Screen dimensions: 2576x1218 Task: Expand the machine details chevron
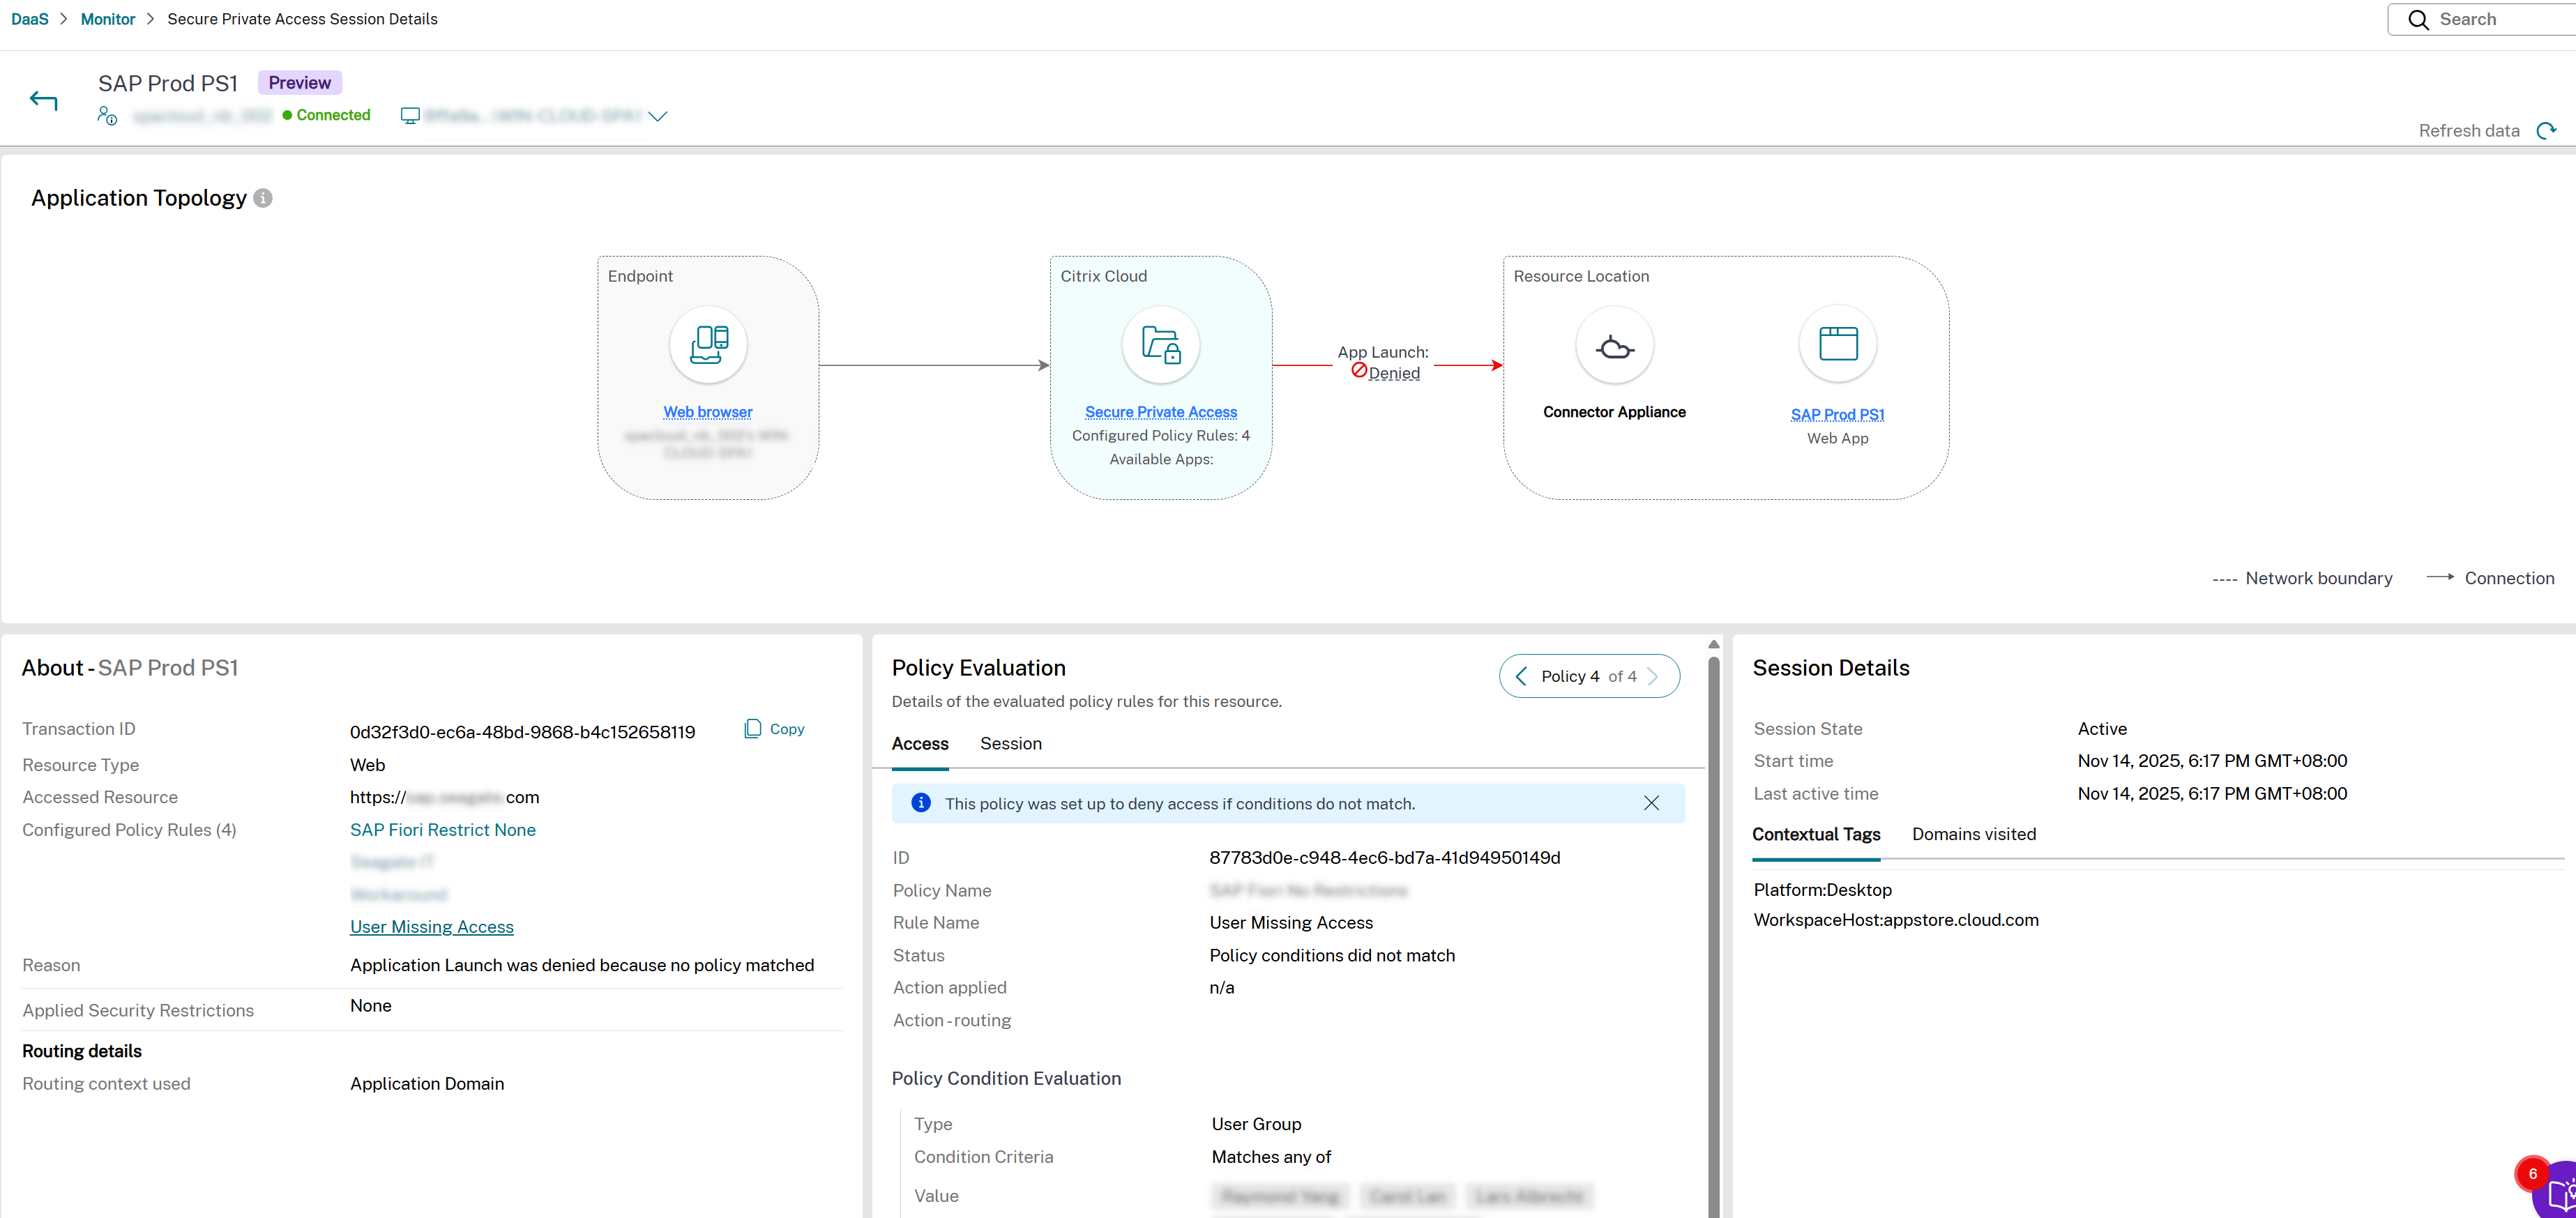(658, 116)
